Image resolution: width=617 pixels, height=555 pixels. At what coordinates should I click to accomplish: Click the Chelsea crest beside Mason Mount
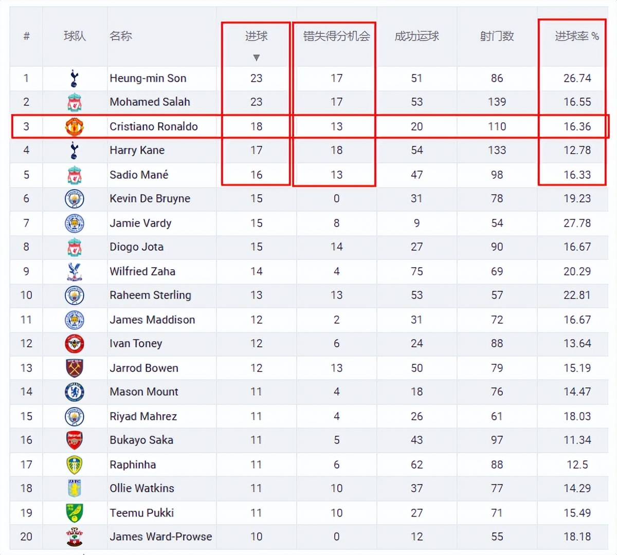[x=75, y=392]
